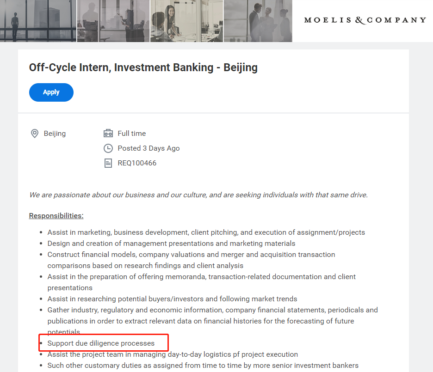Click the city skyline header photo
The width and height of the screenshot is (433, 372).
113,21
